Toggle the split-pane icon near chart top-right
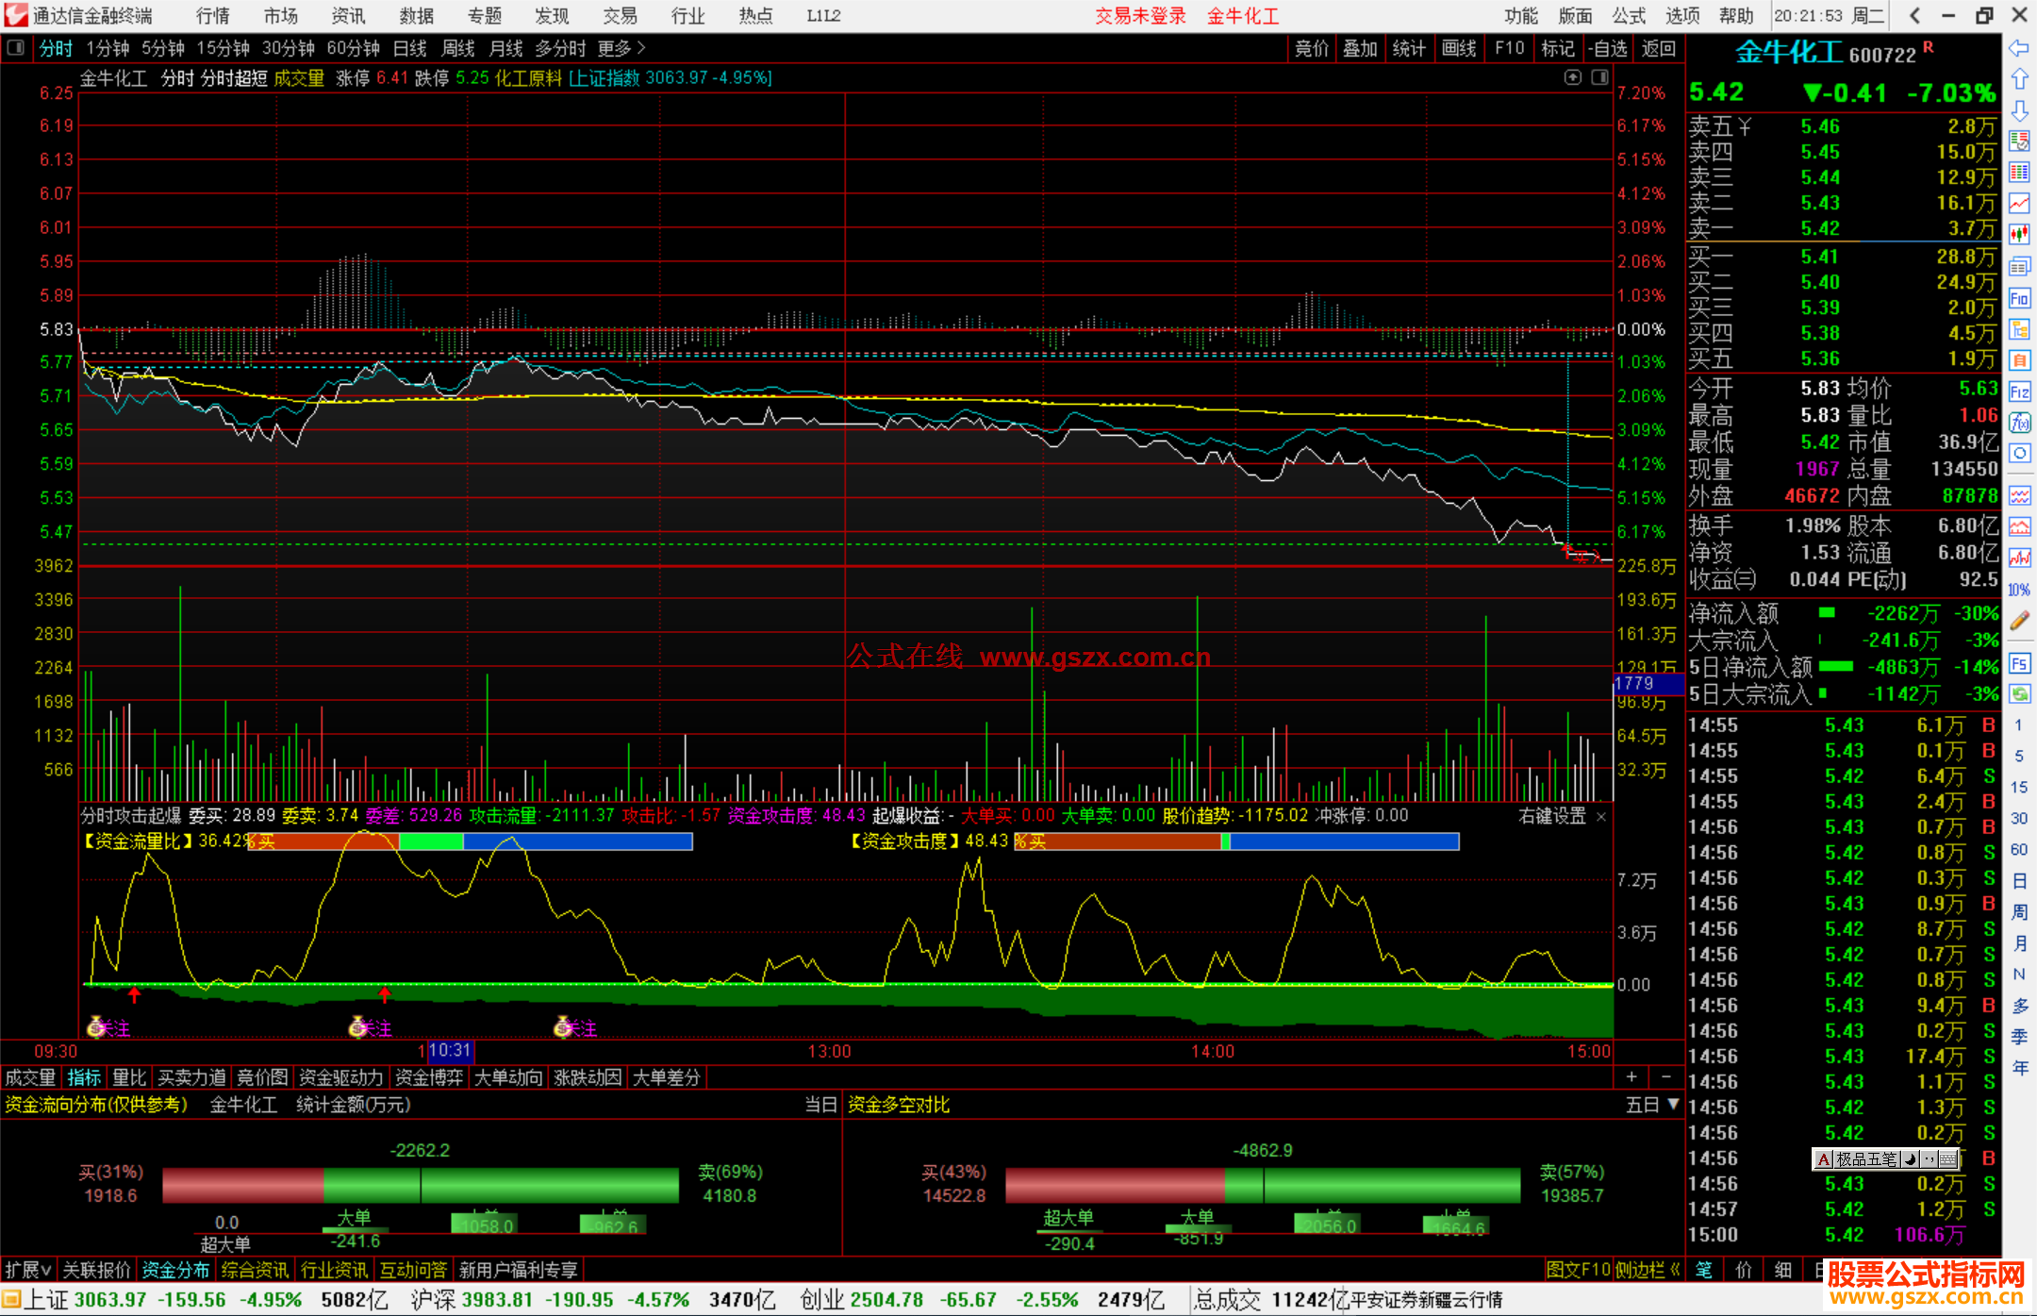The width and height of the screenshot is (2037, 1316). tap(1600, 77)
